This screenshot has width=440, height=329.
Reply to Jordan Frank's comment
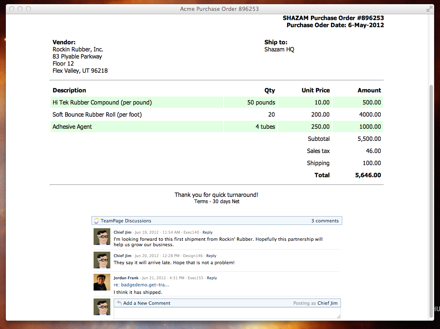(212, 278)
